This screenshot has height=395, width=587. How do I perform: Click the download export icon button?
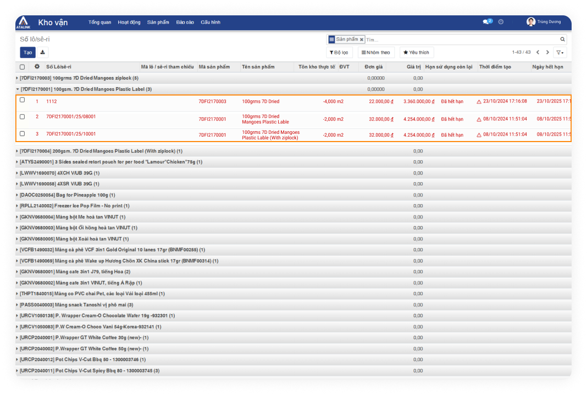43,52
